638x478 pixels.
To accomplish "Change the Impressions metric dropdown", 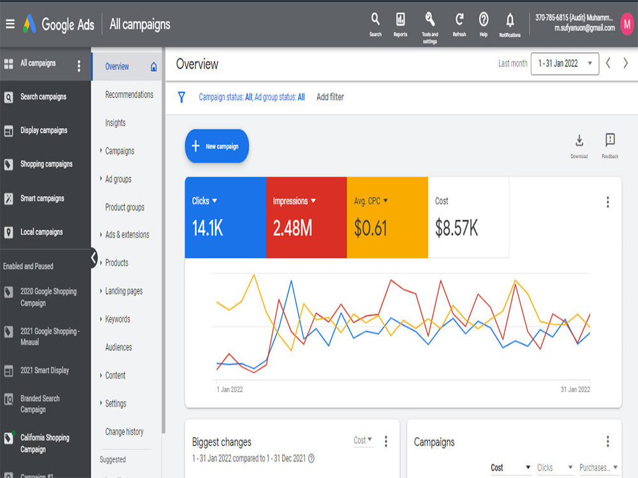I will coord(294,201).
